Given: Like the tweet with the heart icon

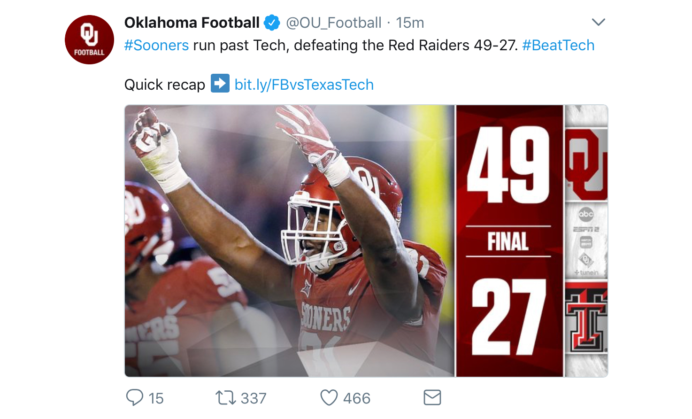Looking at the screenshot, I should 329,398.
